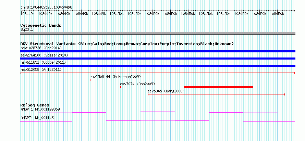Click the ANGPT1|NM_001199859 gene label
The height and width of the screenshot is (141, 305).
point(40,109)
